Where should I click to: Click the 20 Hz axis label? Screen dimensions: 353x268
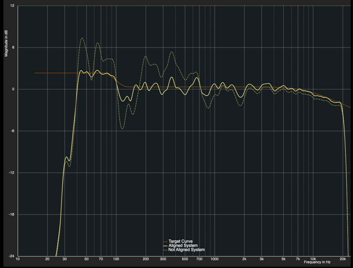[x=47, y=259]
